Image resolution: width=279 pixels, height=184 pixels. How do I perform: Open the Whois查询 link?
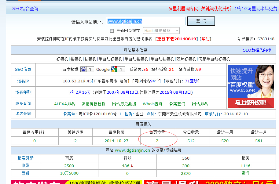[153, 104]
